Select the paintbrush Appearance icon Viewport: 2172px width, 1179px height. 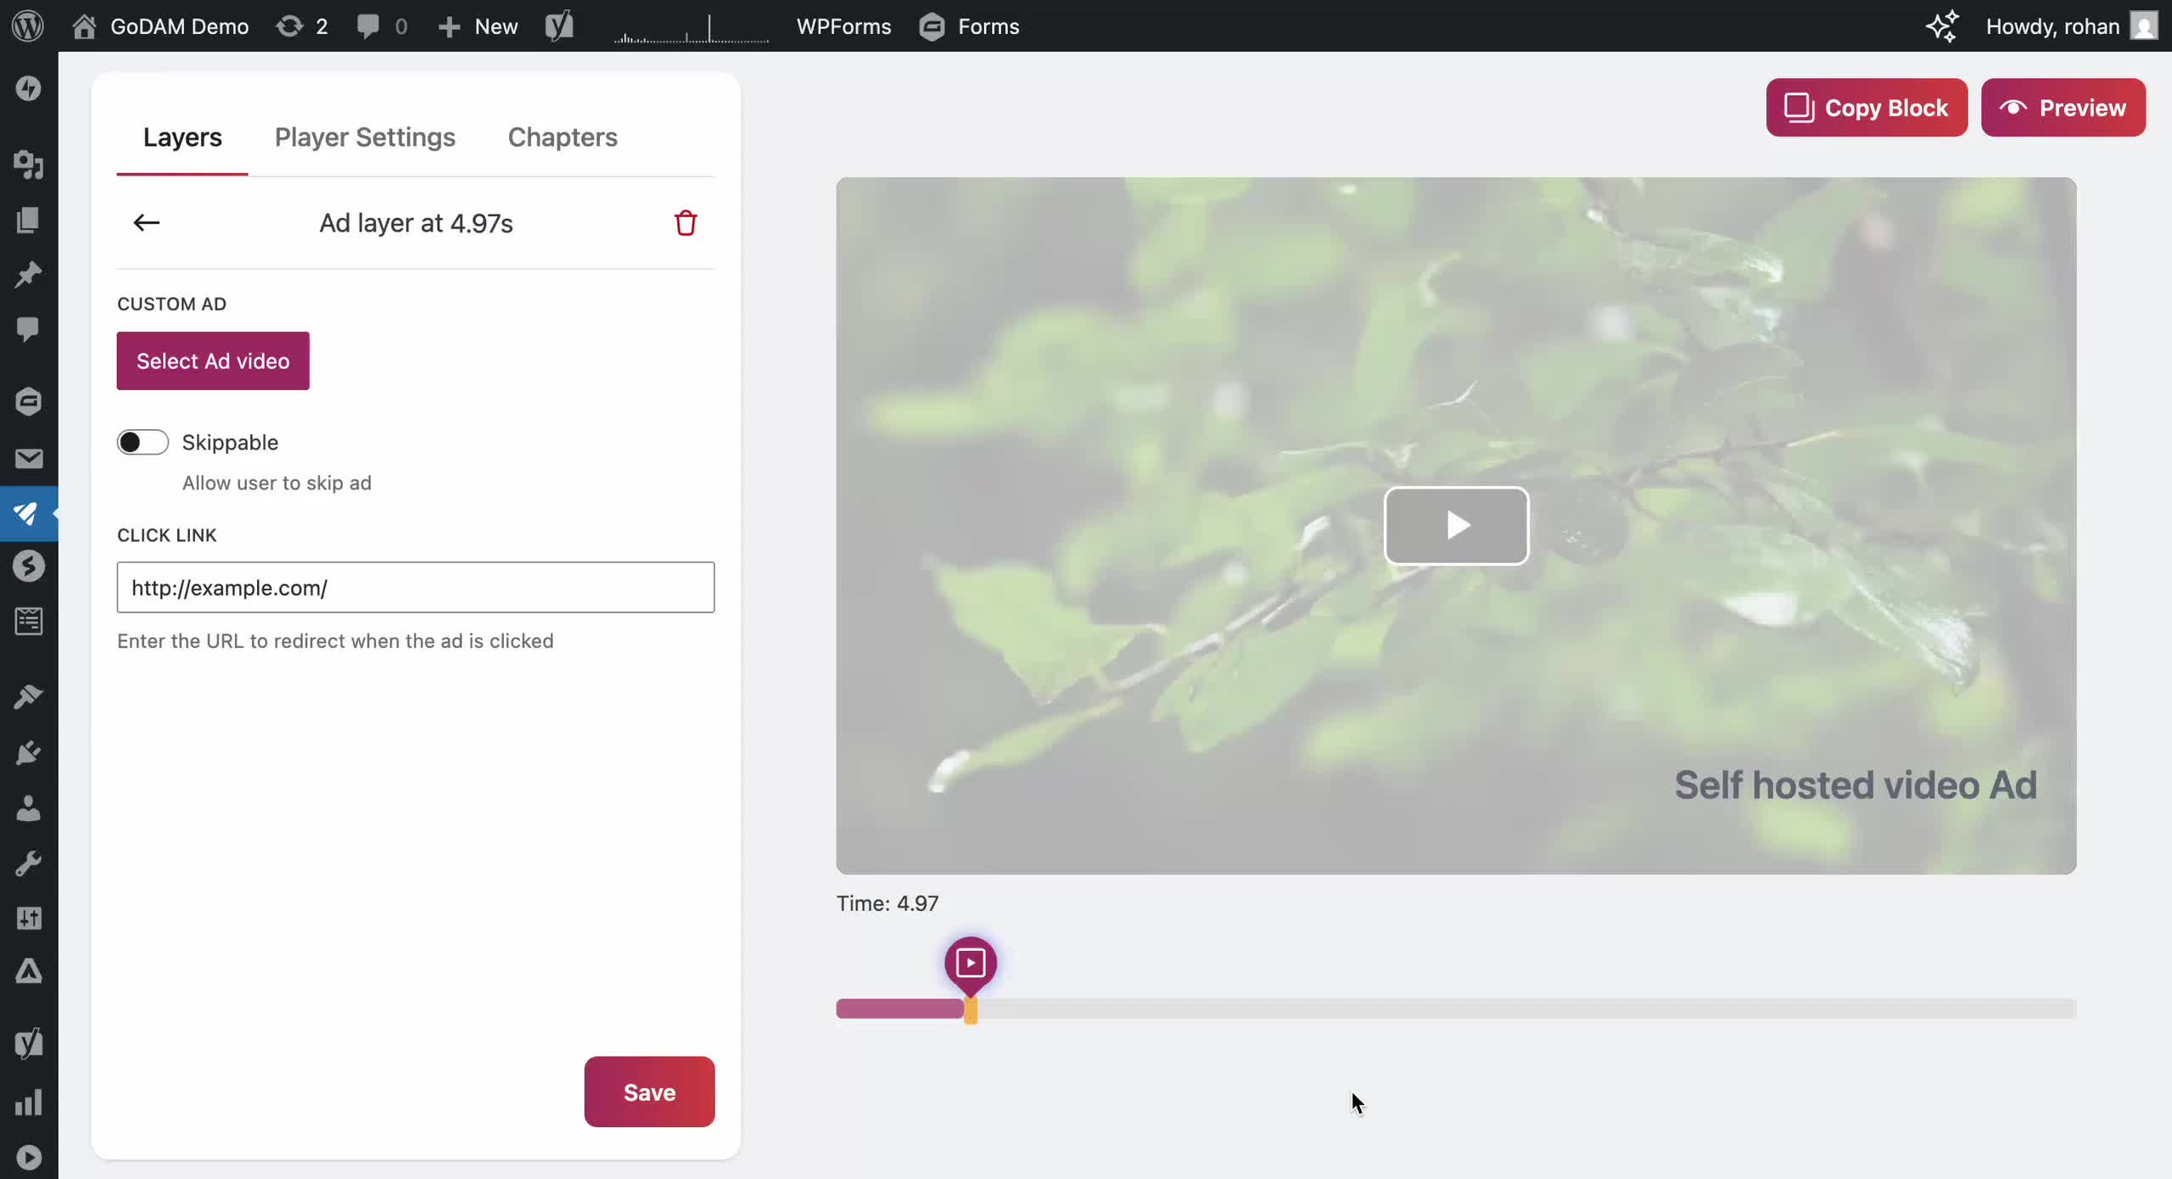[x=28, y=696]
